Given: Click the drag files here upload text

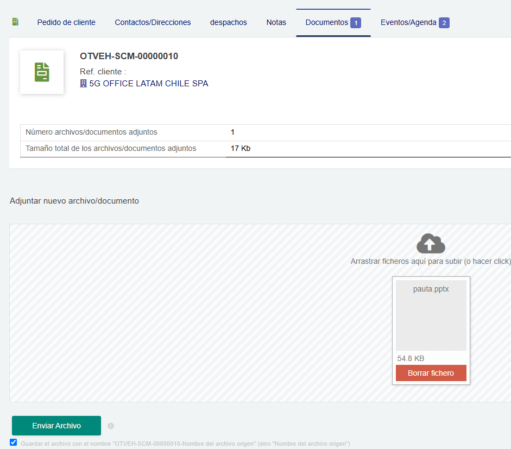Looking at the screenshot, I should (x=430, y=261).
